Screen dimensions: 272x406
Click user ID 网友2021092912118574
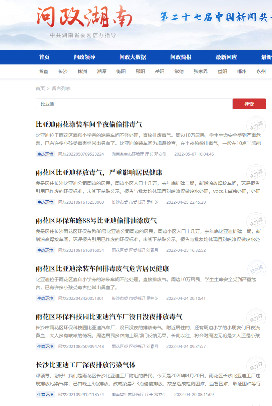coord(81,395)
